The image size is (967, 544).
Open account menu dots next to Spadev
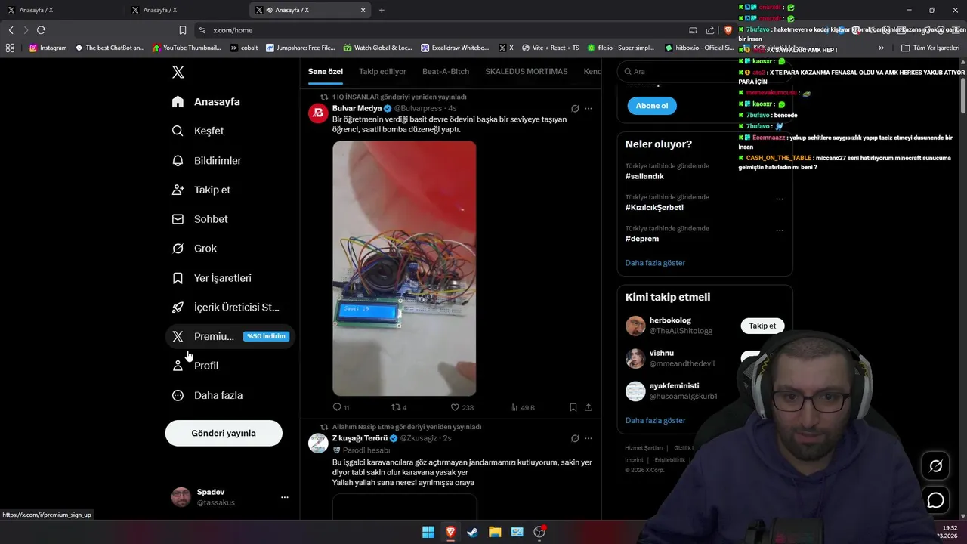pos(285,497)
